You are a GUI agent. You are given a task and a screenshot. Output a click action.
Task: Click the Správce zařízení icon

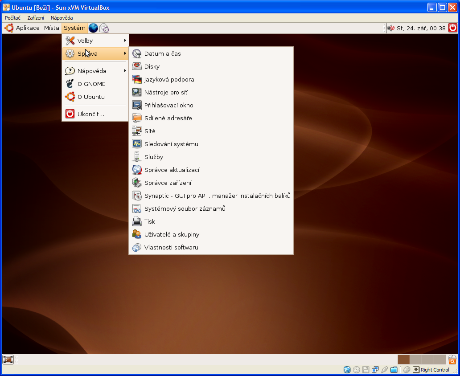(x=137, y=183)
